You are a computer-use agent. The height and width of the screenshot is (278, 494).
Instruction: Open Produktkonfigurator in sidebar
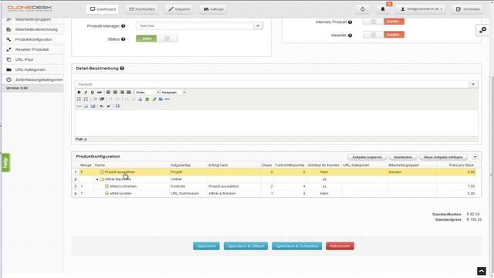pyautogui.click(x=33, y=39)
